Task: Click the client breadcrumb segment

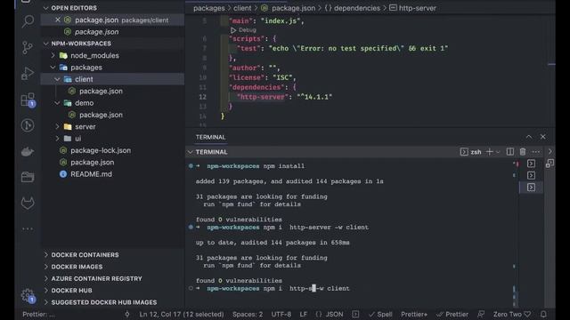Action: point(242,8)
